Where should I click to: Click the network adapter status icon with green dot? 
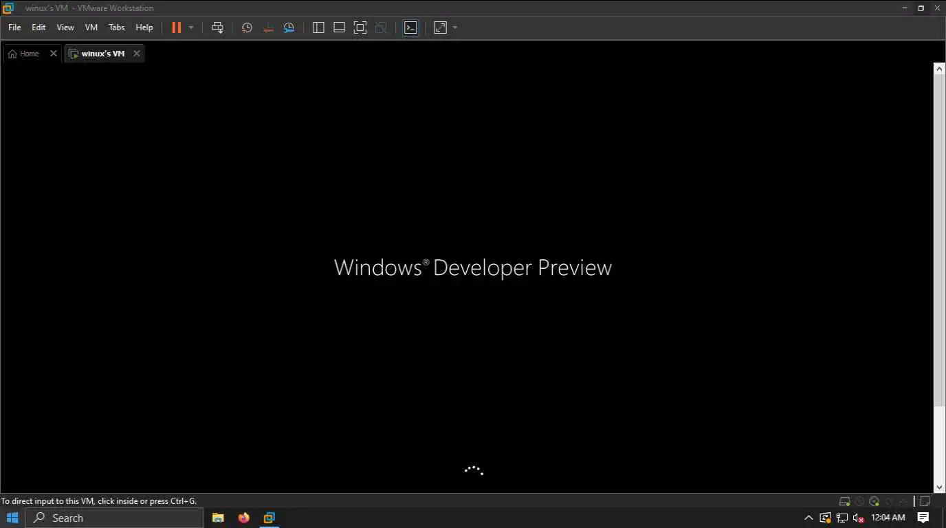(874, 501)
